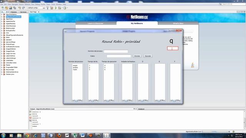Image resolution: width=246 pixels, height=138 pixels.
Task: Select the ListaDobles project in tree
Action: coord(9,61)
